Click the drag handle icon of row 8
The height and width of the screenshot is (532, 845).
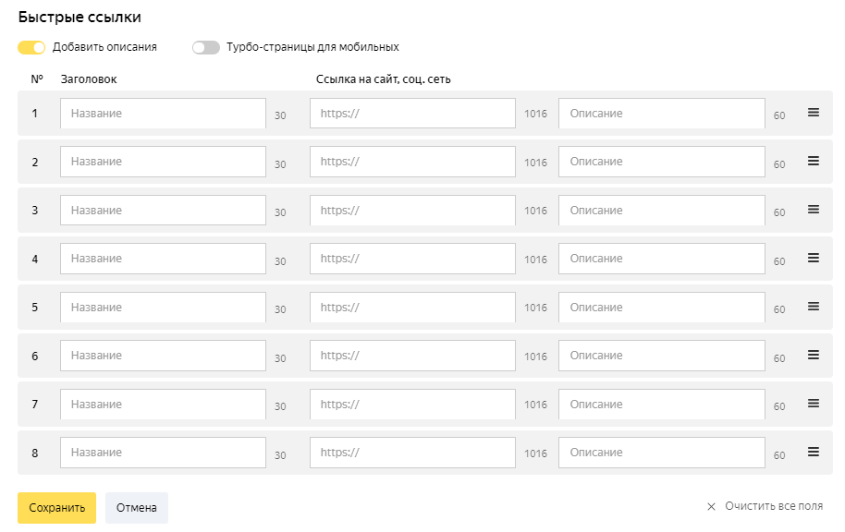click(814, 452)
